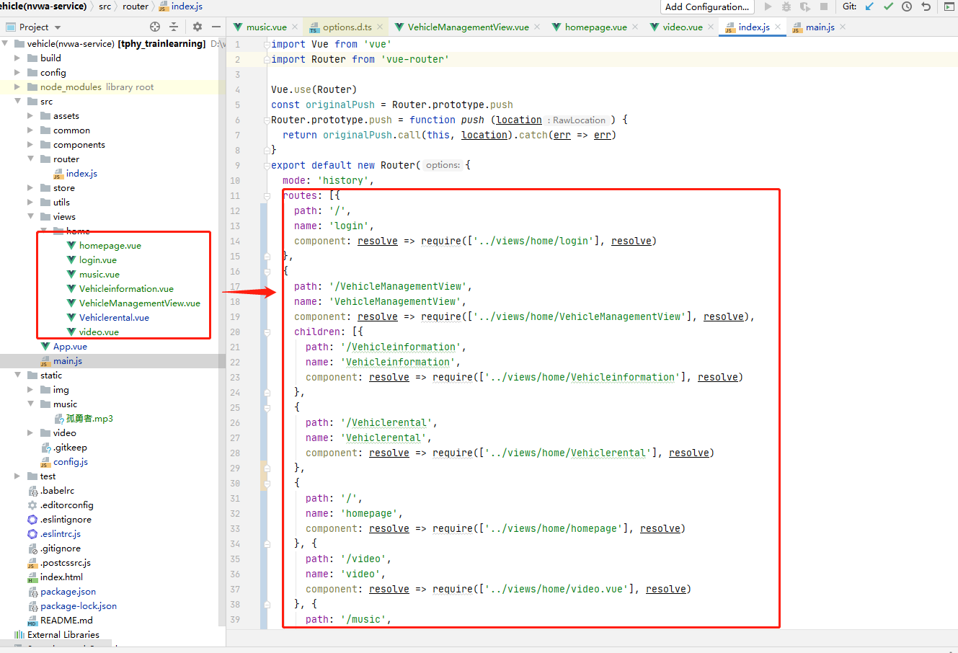958x653 pixels.
Task: Click line number 17 in gutter
Action: coord(235,287)
